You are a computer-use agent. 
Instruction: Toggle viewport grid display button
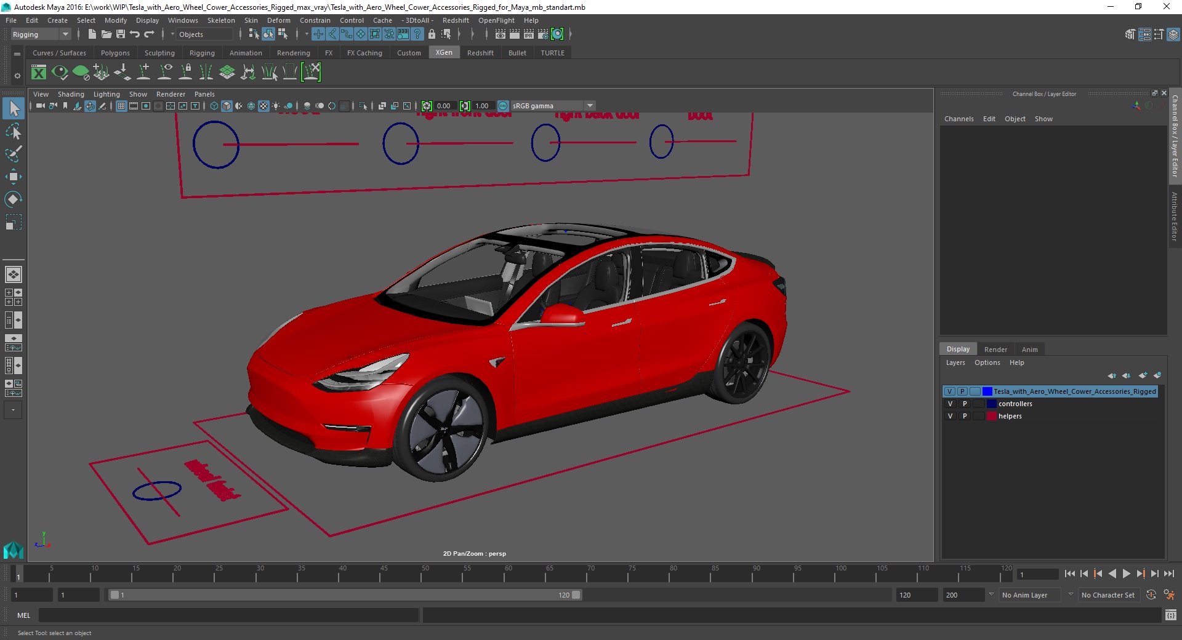121,106
